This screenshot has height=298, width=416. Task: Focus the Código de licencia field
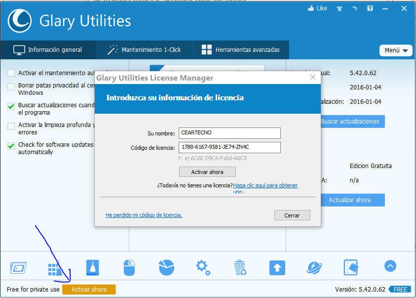point(229,147)
